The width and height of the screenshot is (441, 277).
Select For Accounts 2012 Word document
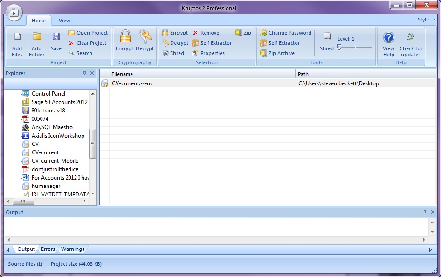click(x=55, y=178)
